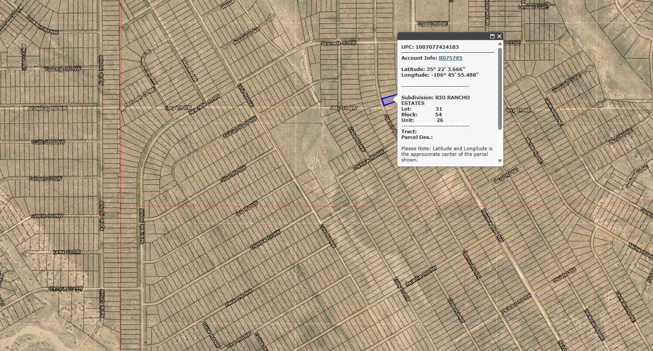
Task: Click the popup's vertical scrollbar thumb
Action: (500, 88)
